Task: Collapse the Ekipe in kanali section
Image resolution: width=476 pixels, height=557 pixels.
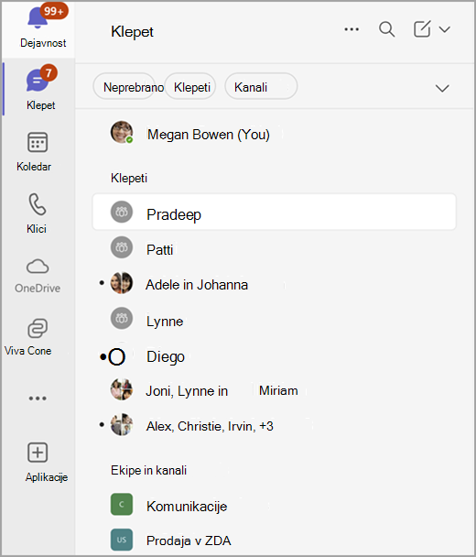Action: coord(148,470)
